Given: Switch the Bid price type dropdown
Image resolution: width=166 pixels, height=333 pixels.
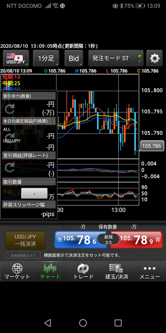Looking at the screenshot, I should point(74,58).
